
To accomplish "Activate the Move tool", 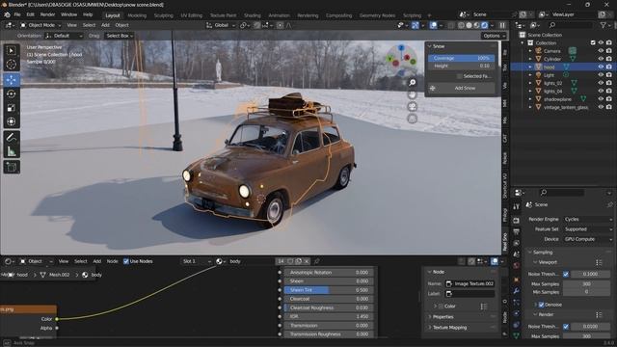I will pyautogui.click(x=12, y=79).
